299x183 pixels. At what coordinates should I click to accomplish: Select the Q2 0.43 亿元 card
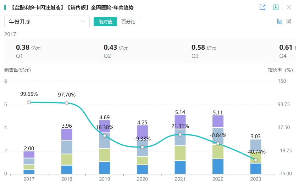pos(116,51)
